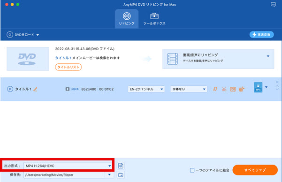The image size is (282, 182).
Task: Open the feedback chat icon
Action: (x=273, y=5)
